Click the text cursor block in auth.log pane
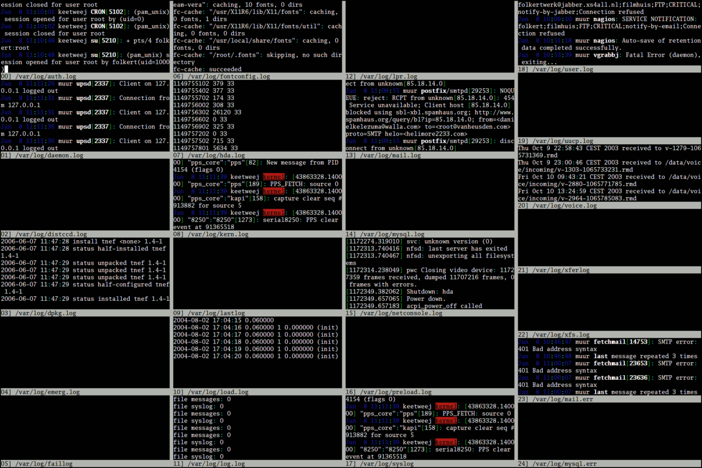 pos(5,69)
